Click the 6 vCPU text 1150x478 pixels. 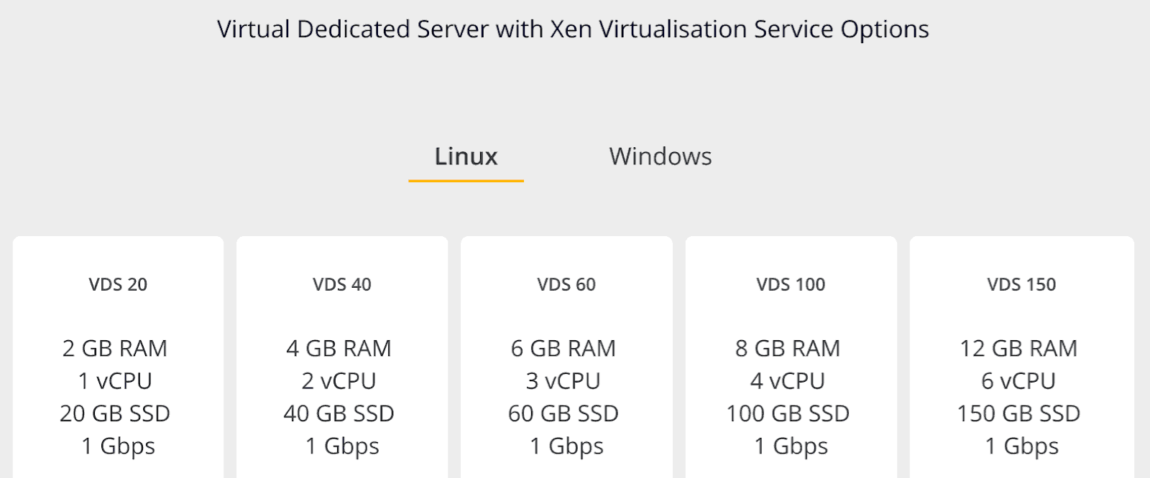(x=1018, y=381)
